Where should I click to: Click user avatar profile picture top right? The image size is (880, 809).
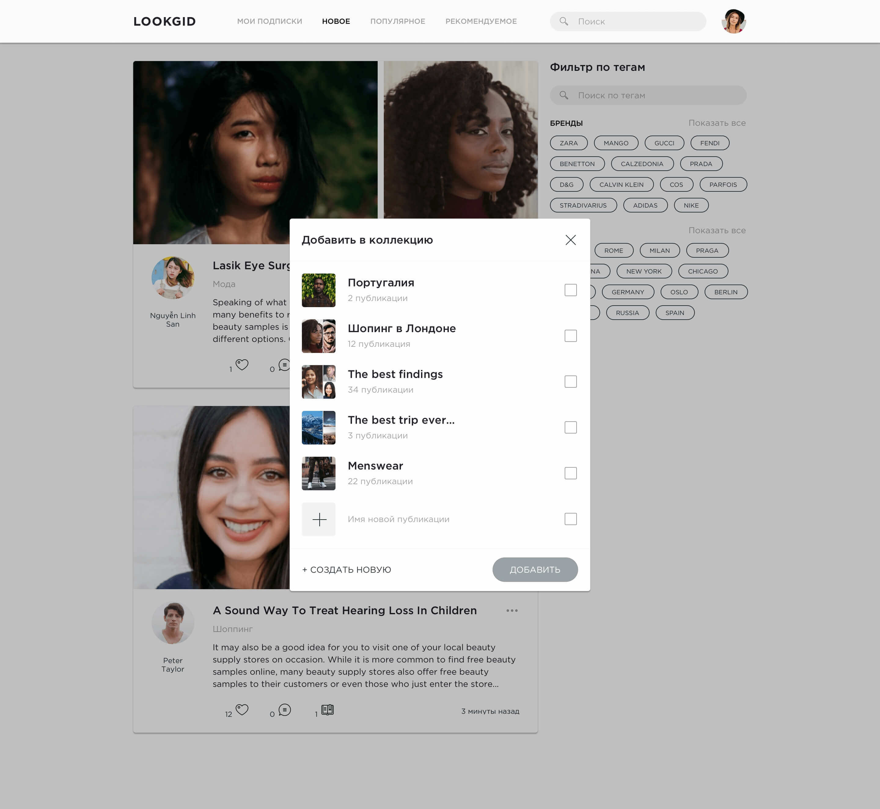click(733, 21)
